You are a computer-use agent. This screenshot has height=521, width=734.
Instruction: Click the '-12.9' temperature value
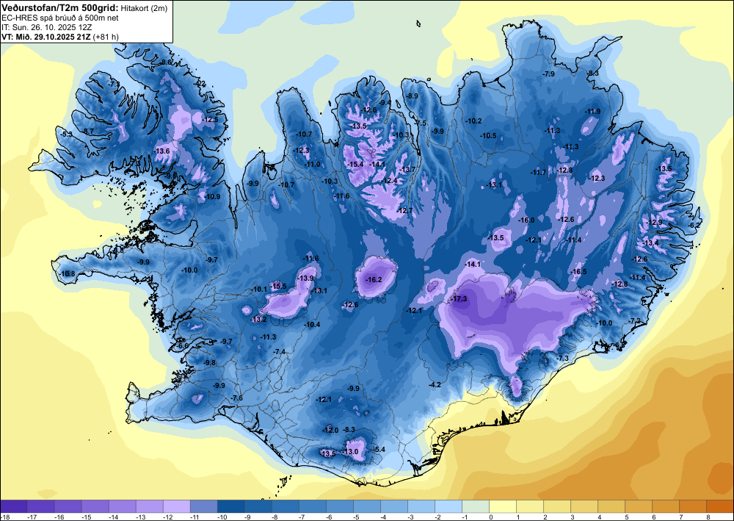[x=655, y=222]
